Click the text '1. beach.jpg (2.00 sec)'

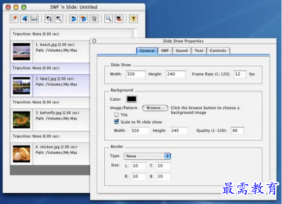55,45
